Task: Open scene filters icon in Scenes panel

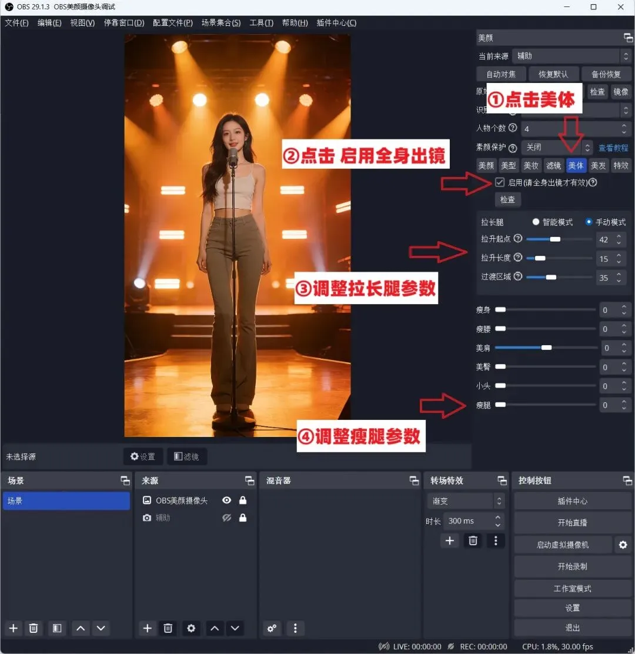Action: [57, 628]
